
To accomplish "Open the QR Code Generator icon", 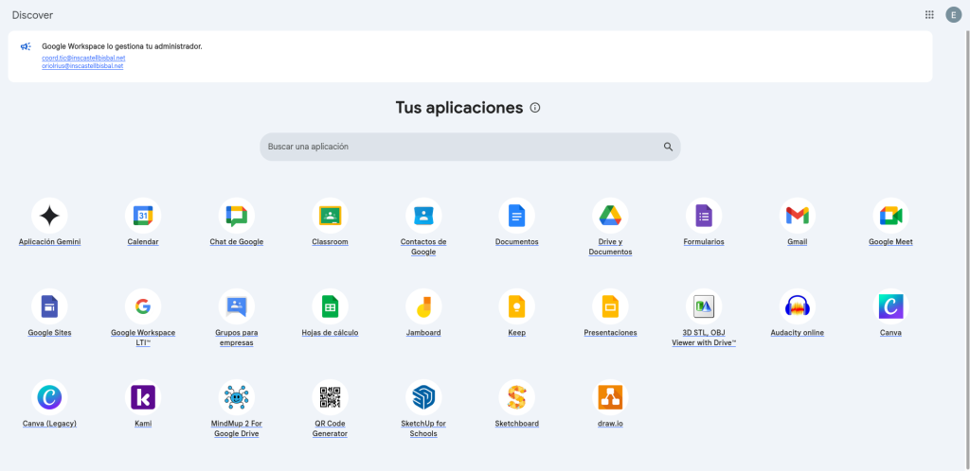I will click(330, 397).
